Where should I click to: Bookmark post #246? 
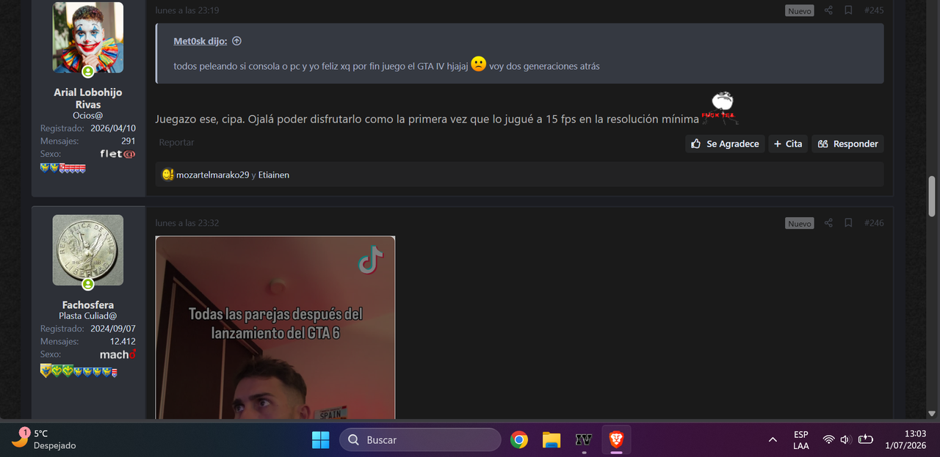click(x=848, y=223)
